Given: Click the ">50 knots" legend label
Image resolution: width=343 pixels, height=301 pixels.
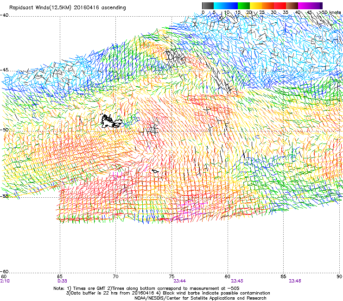Looking at the screenshot, I should [x=330, y=13].
